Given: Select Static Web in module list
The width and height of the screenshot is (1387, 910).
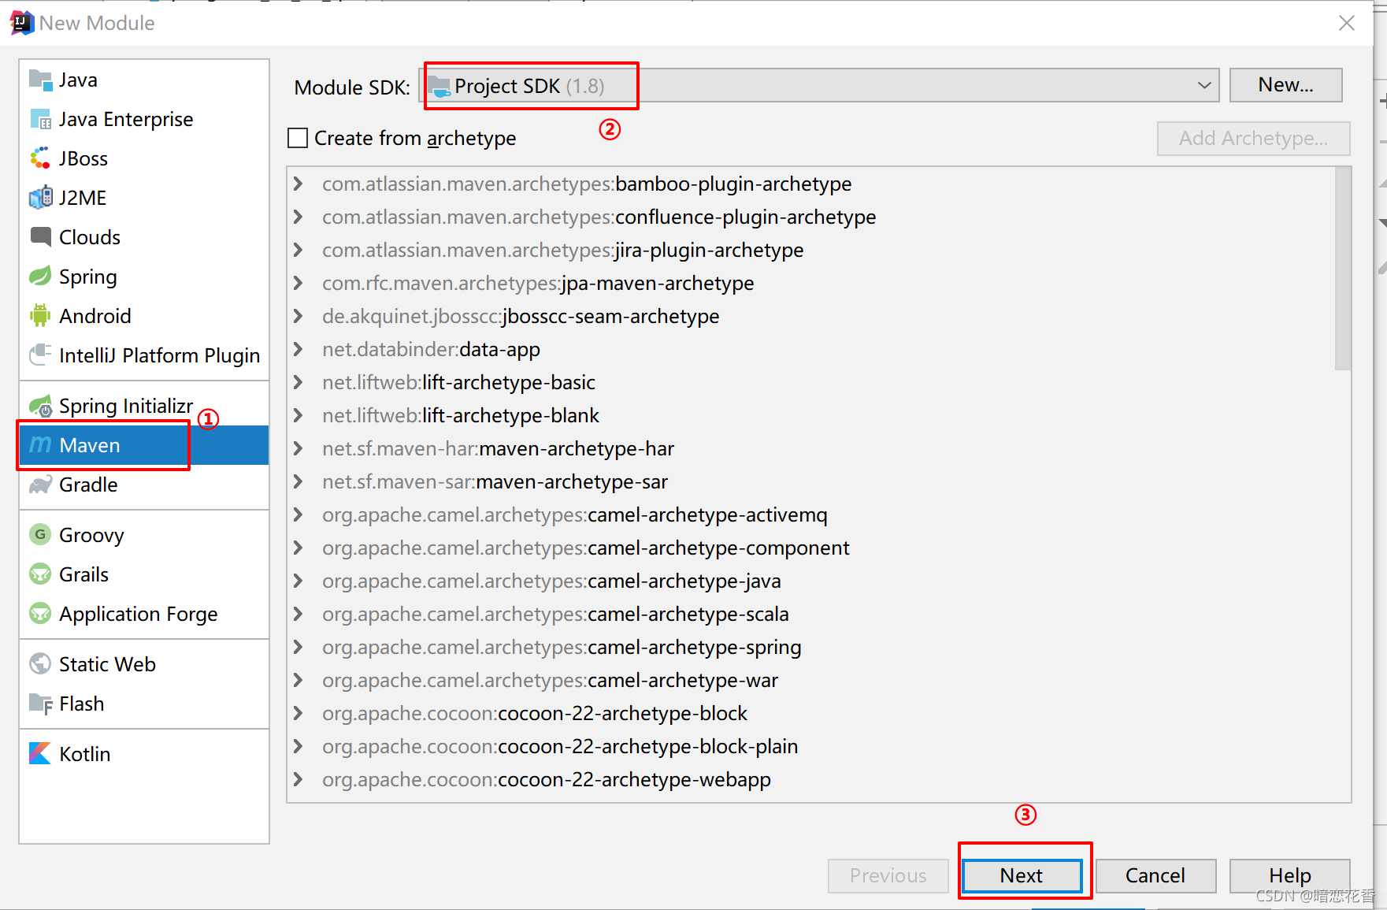Looking at the screenshot, I should pos(107,664).
